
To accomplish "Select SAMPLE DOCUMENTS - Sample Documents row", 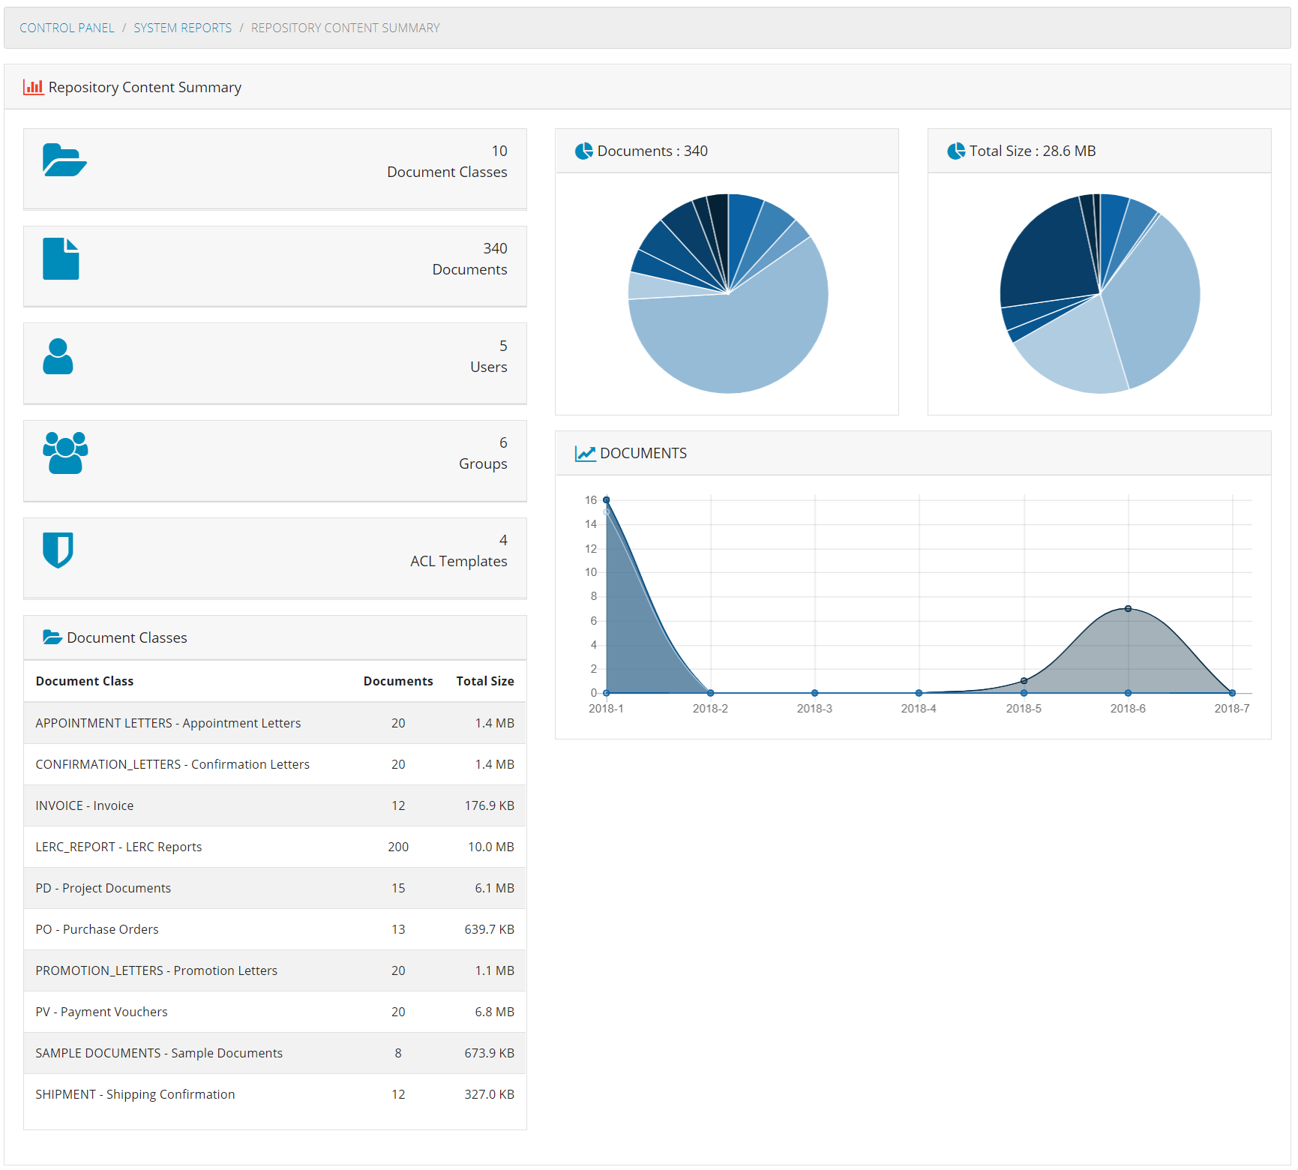I will [x=274, y=1053].
